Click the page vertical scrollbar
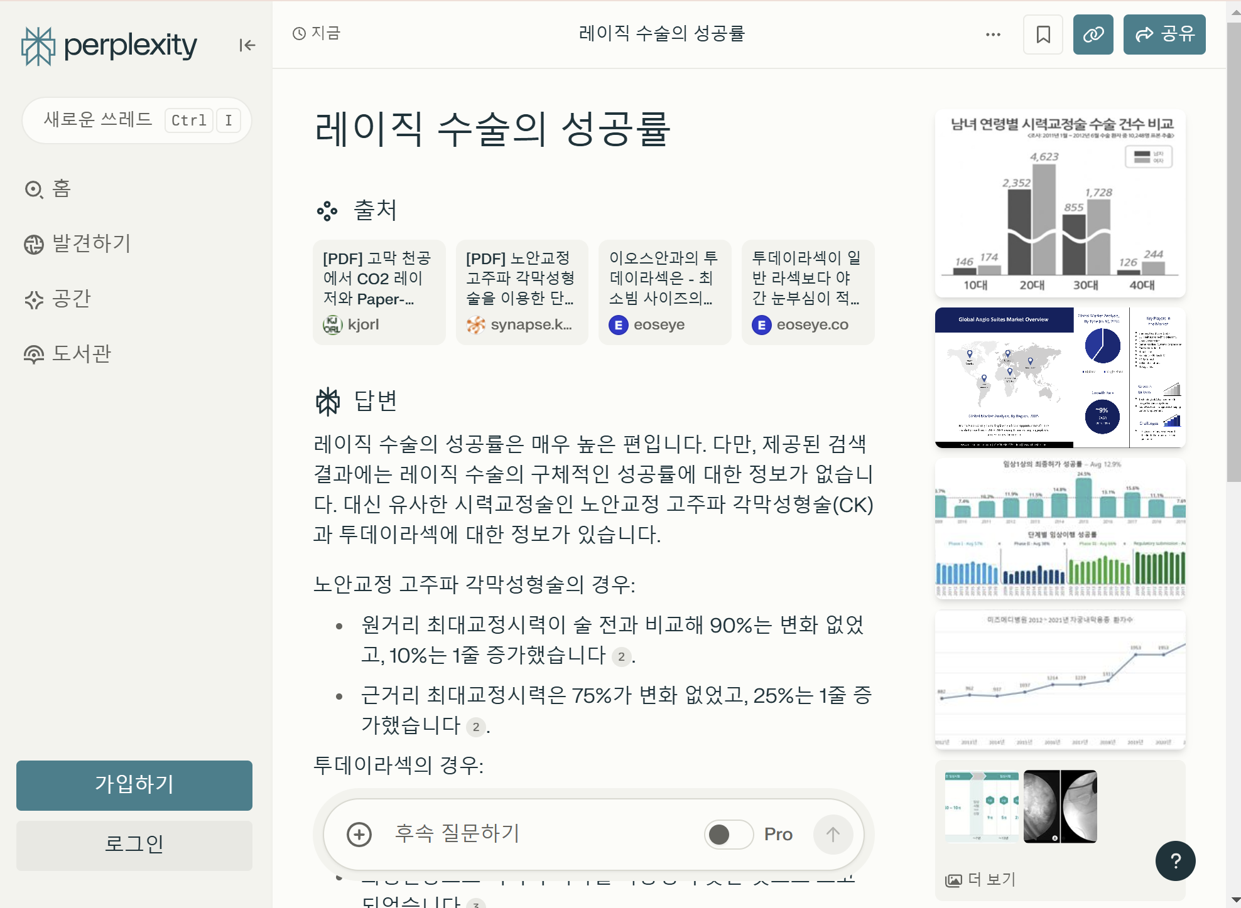The height and width of the screenshot is (908, 1241). point(1234,254)
